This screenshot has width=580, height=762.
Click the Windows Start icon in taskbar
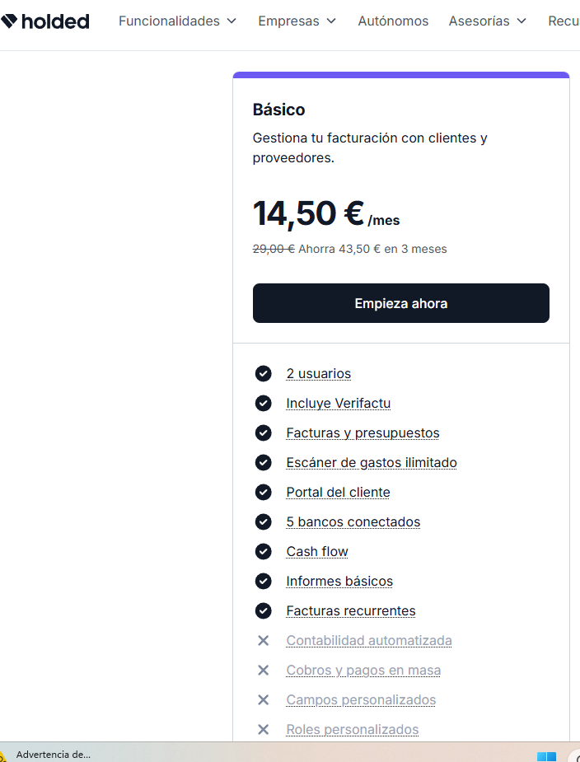tap(546, 755)
